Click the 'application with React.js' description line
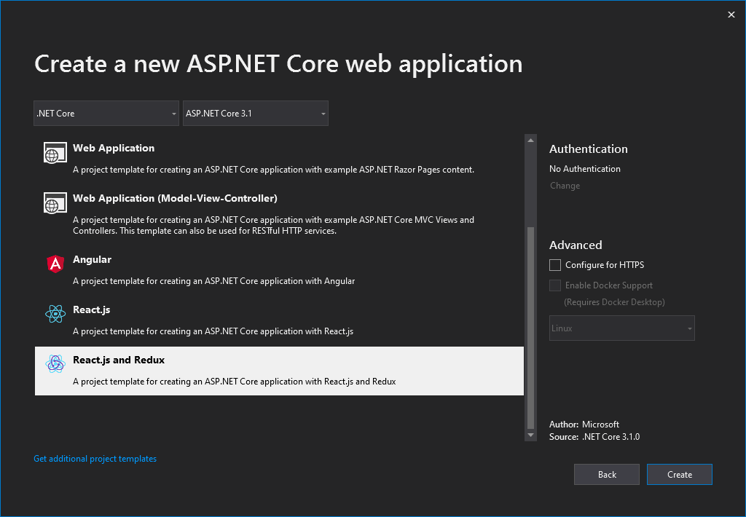The height and width of the screenshot is (517, 746). pyautogui.click(x=213, y=331)
